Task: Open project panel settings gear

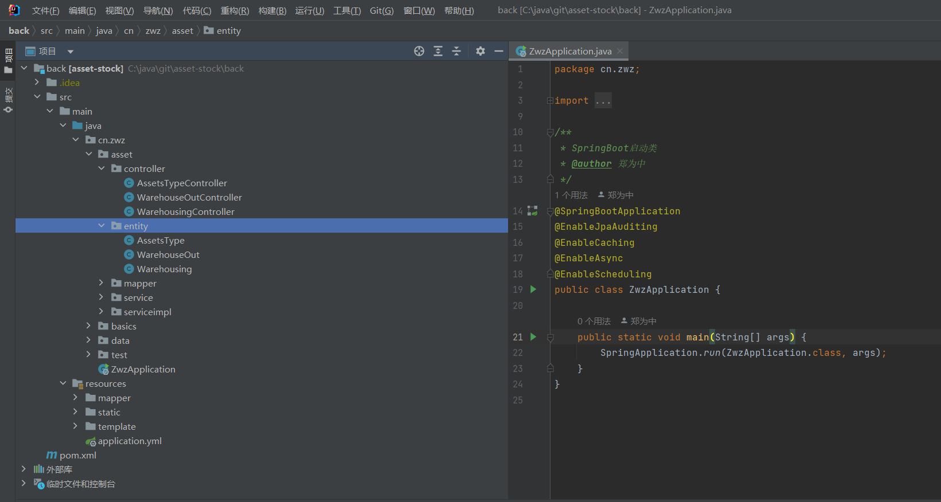Action: click(481, 51)
